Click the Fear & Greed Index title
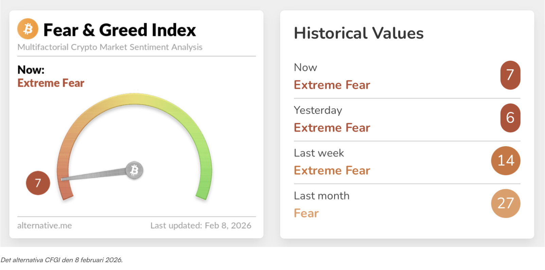This screenshot has width=545, height=270. click(x=120, y=30)
